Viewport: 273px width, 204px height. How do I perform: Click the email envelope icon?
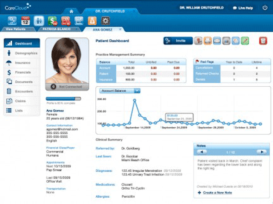click(x=217, y=41)
